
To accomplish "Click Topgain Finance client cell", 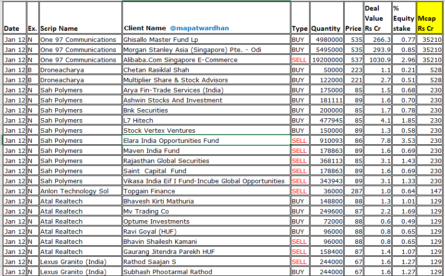I will [x=206, y=191].
